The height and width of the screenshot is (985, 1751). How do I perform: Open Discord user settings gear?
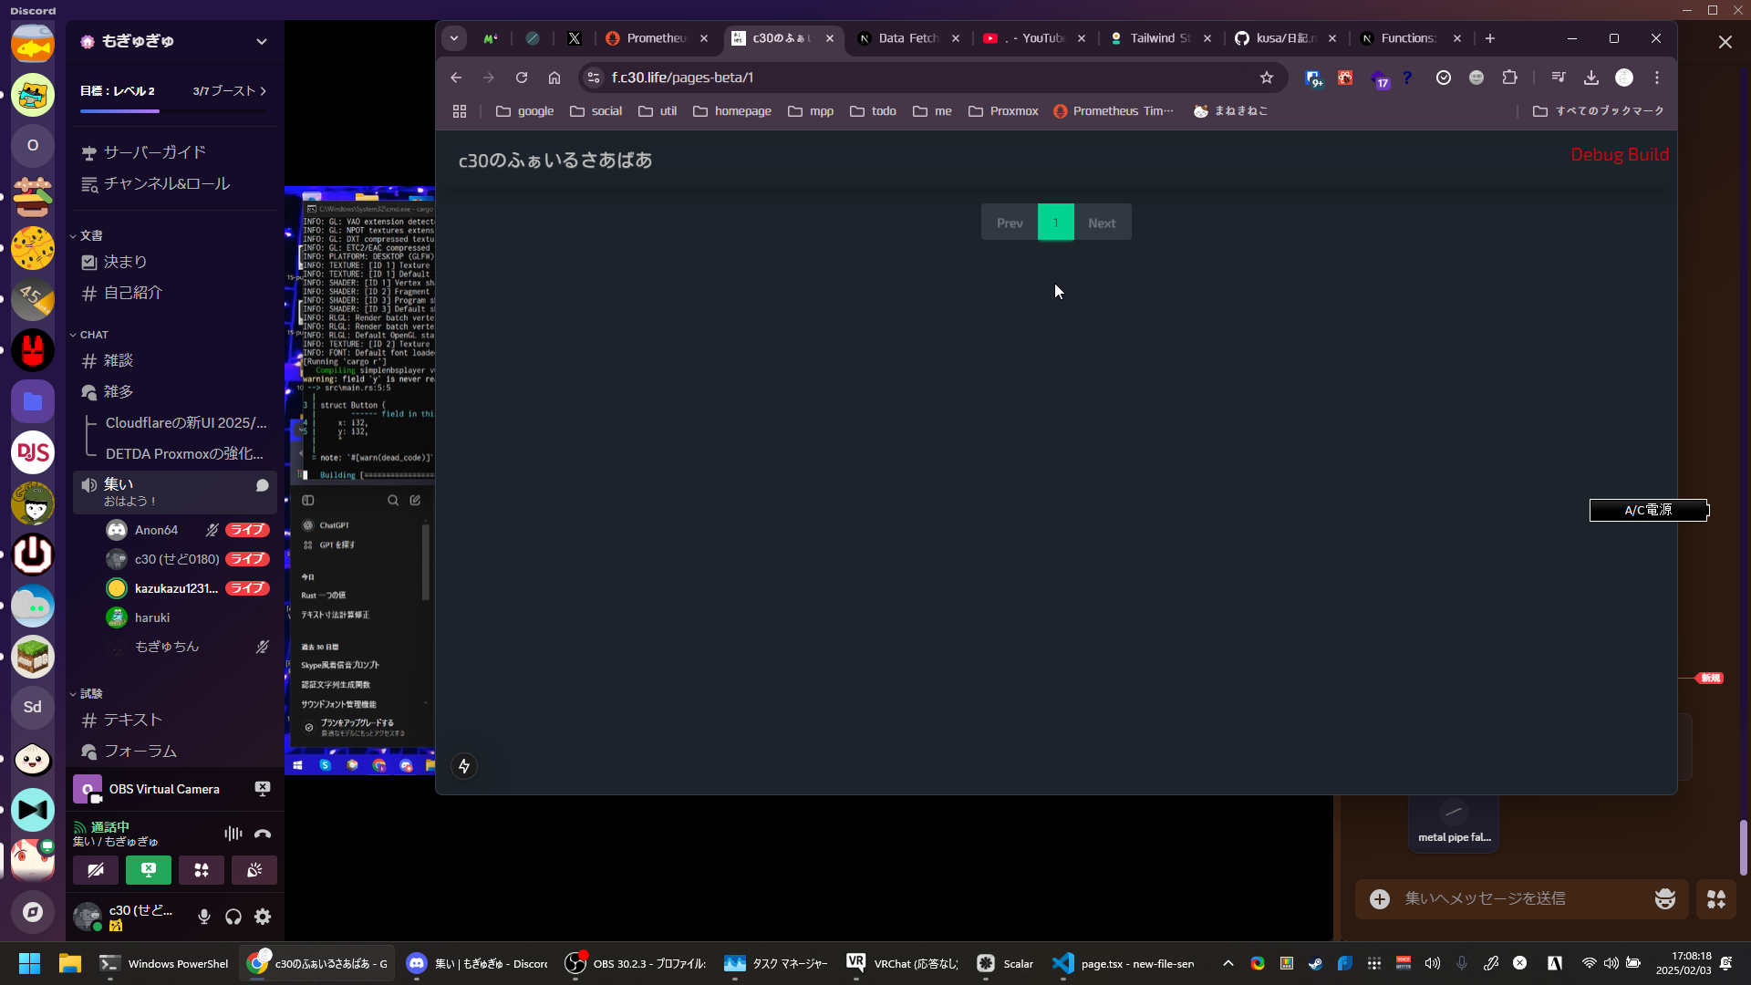point(263,917)
